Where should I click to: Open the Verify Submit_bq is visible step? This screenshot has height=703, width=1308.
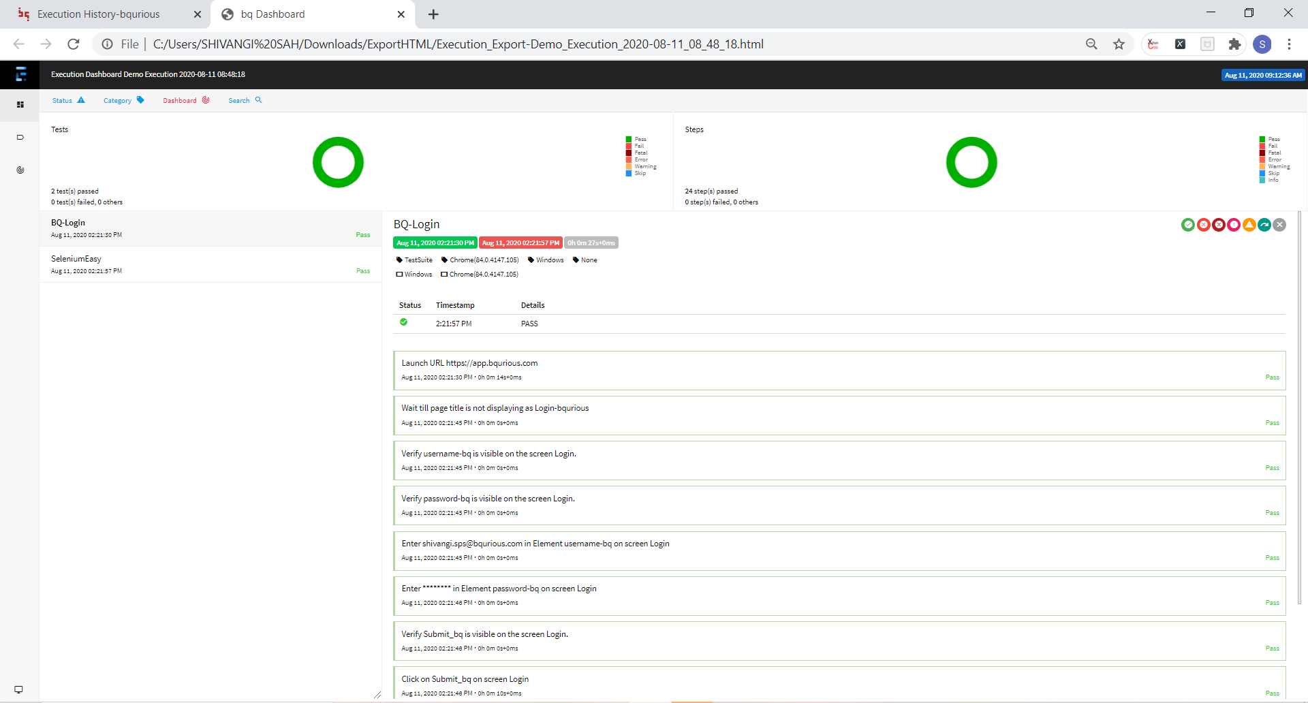point(839,641)
